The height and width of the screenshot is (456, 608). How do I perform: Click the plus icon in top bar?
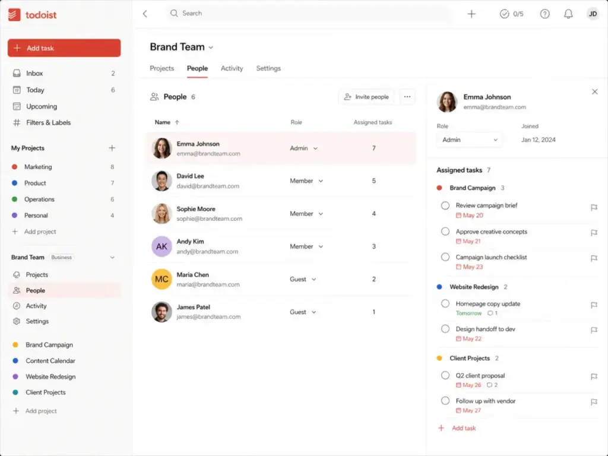471,14
